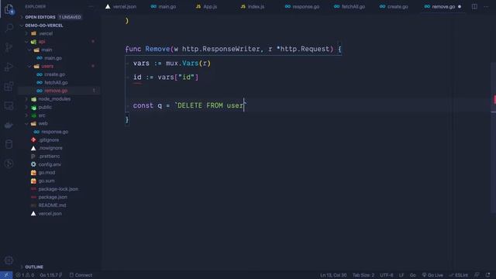496x279 pixels.
Task: Open the Manage gear icon at sidebar bottom
Action: [x=9, y=260]
